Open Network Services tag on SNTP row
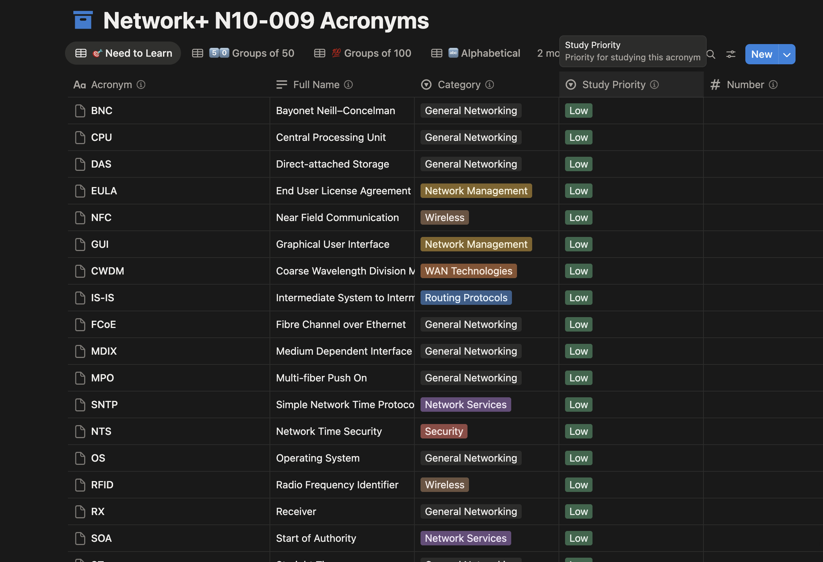The height and width of the screenshot is (562, 823). (466, 405)
